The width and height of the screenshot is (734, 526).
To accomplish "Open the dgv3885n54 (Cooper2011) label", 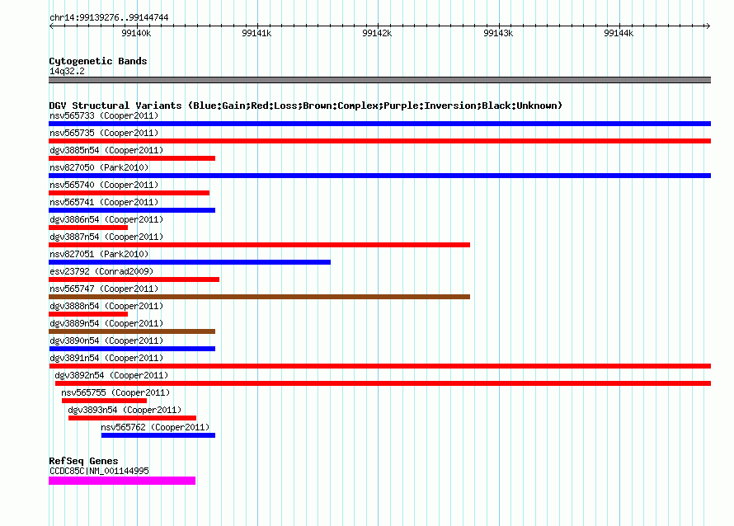I will [x=106, y=150].
